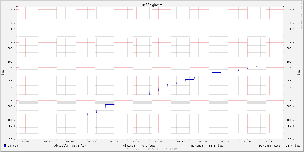Select the Aktuell 86.5 lux value
The image size is (304, 152).
tap(79, 146)
